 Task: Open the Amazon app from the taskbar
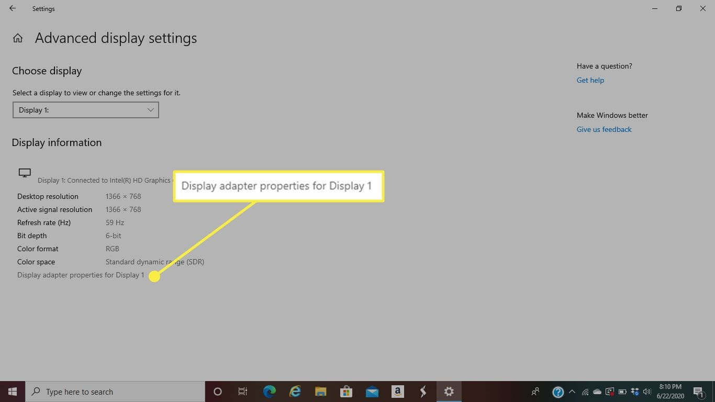tap(397, 392)
